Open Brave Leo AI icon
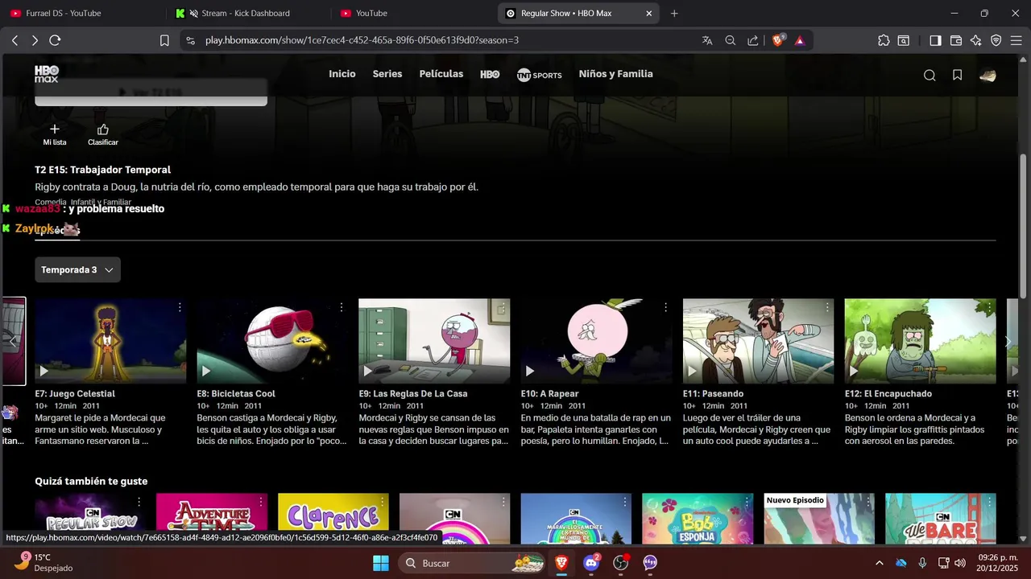The width and height of the screenshot is (1031, 579). (x=976, y=40)
